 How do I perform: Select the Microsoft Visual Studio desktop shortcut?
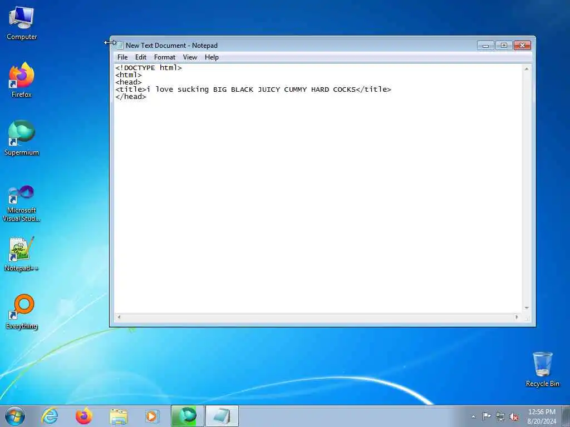point(22,203)
